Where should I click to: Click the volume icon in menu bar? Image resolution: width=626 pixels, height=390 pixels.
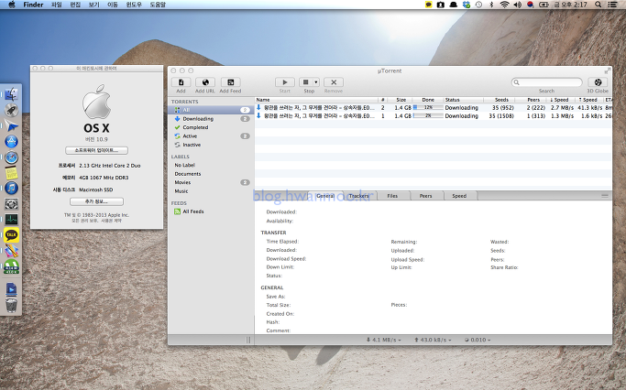tap(518, 5)
